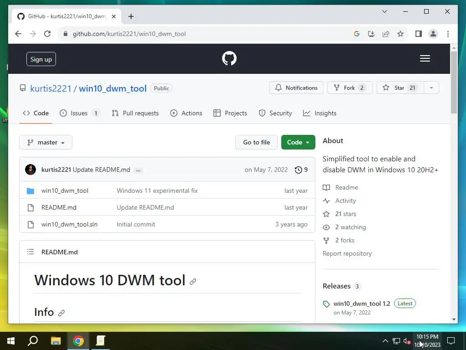Open File Explorer from the taskbar

click(x=56, y=341)
